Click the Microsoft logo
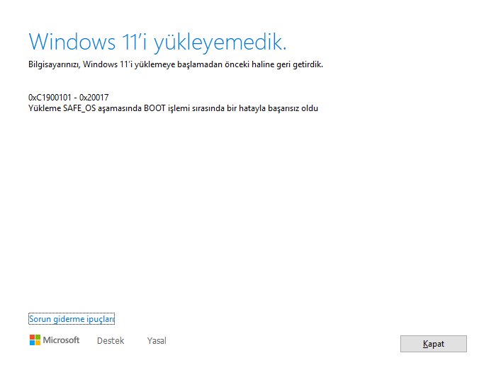 point(55,340)
